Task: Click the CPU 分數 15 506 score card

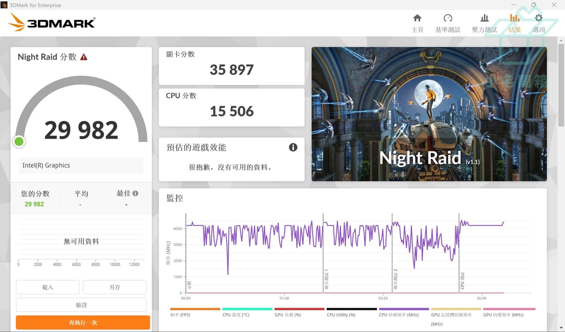Action: (x=232, y=107)
